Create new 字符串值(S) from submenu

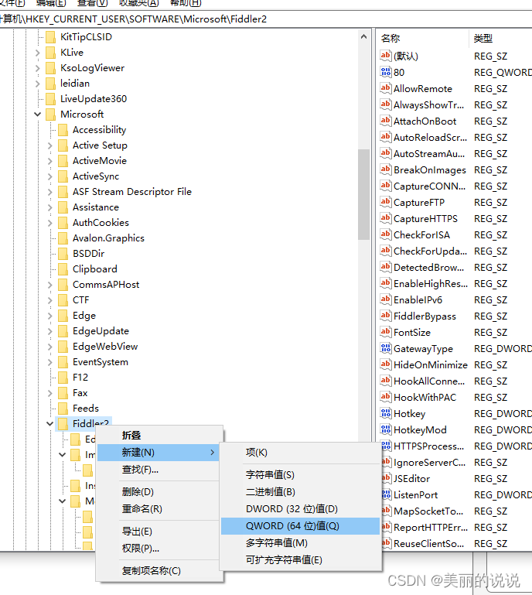tap(300, 475)
